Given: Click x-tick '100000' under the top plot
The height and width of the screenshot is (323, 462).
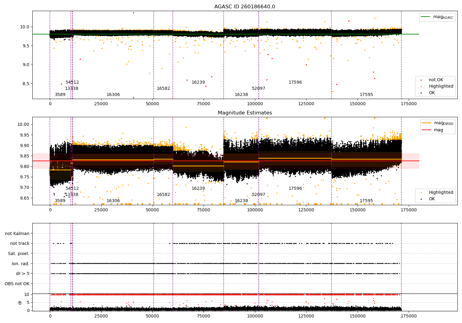Looking at the screenshot, I should tap(255, 104).
